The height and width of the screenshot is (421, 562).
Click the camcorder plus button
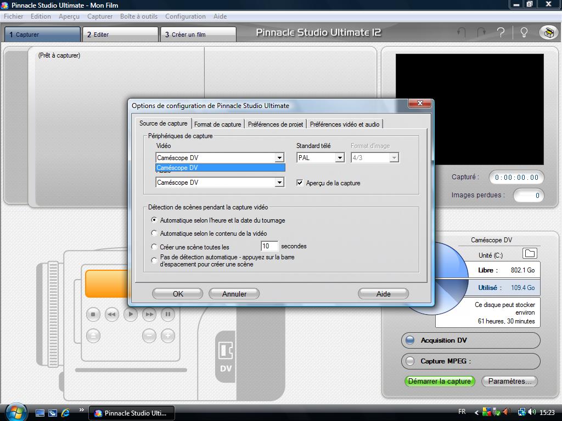(168, 335)
